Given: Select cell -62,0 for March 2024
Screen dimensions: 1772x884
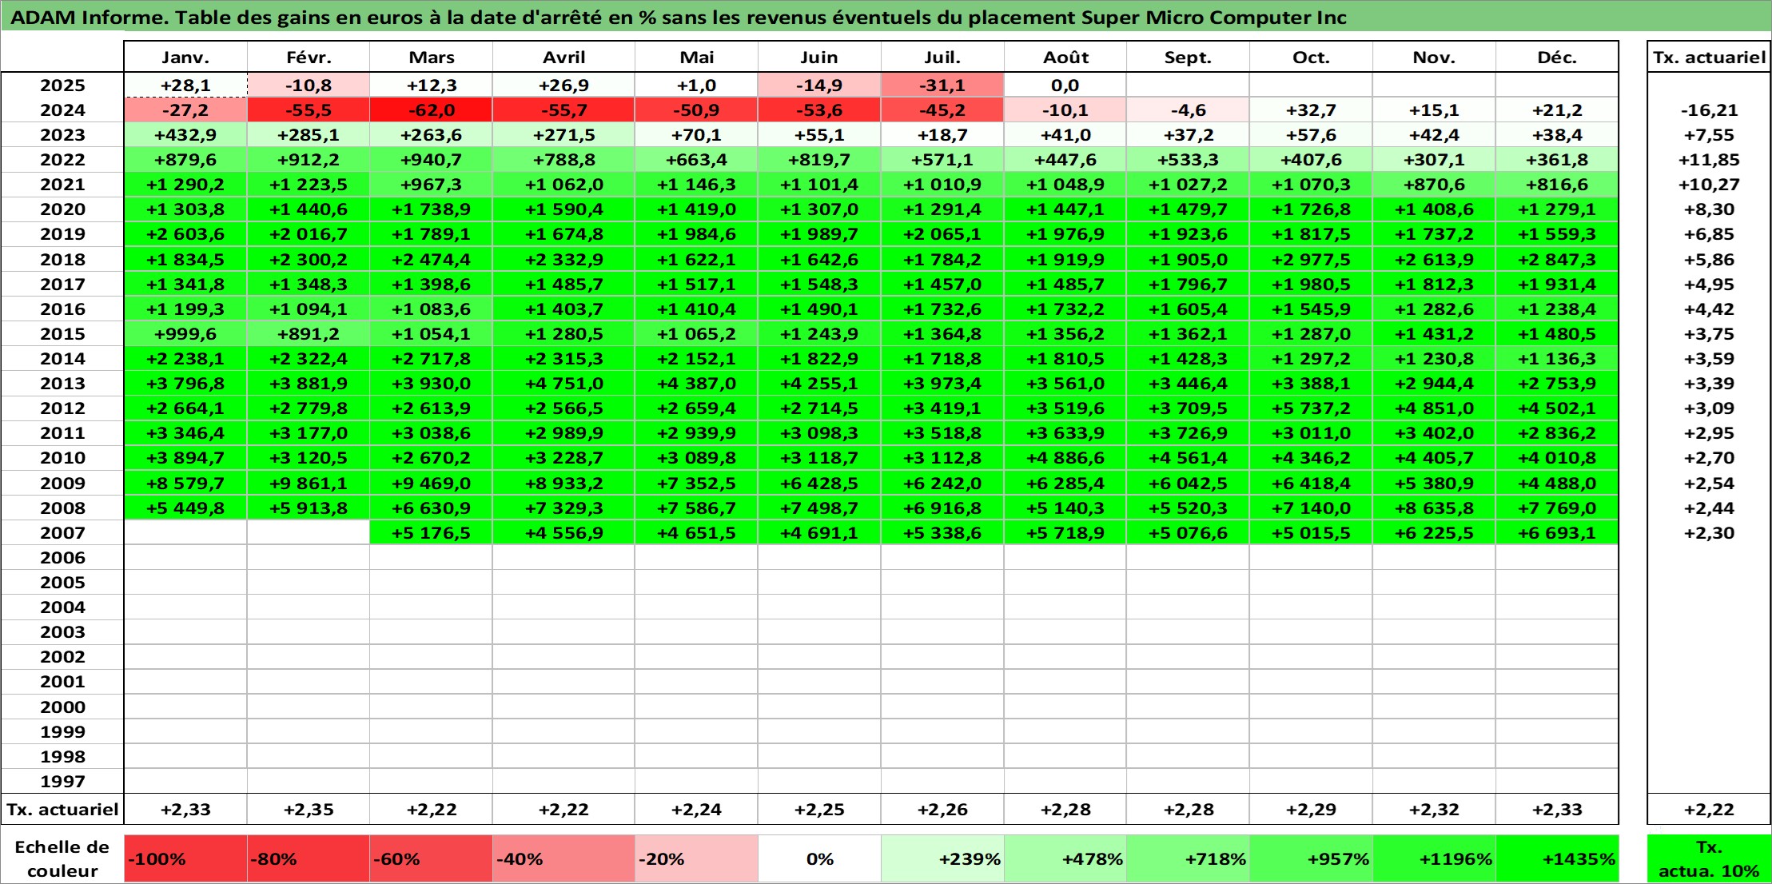Looking at the screenshot, I should [x=432, y=110].
